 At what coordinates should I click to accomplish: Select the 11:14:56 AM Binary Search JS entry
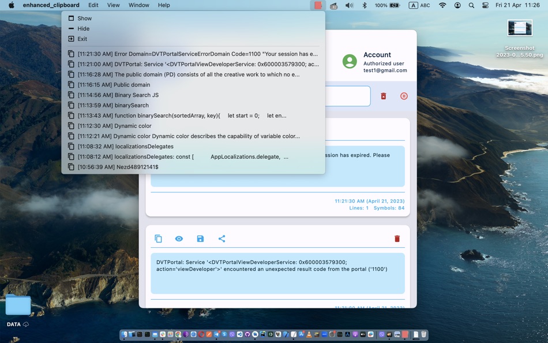(x=193, y=95)
